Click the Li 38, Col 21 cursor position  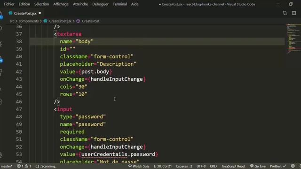tap(163, 166)
